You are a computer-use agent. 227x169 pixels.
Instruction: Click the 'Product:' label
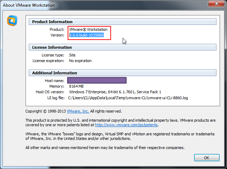point(57,29)
